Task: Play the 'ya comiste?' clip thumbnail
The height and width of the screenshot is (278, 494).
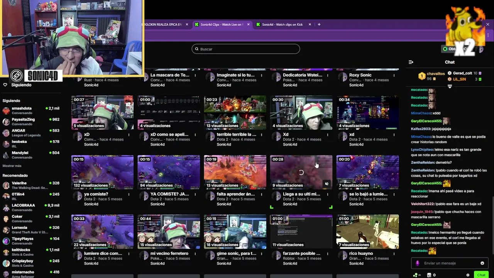Action: (102, 172)
